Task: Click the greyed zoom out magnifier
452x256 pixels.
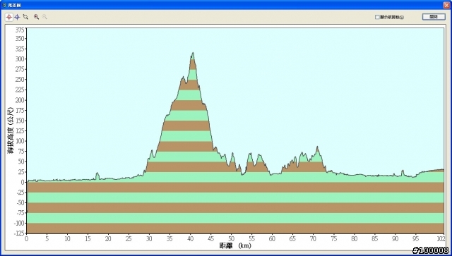Action: click(x=44, y=17)
